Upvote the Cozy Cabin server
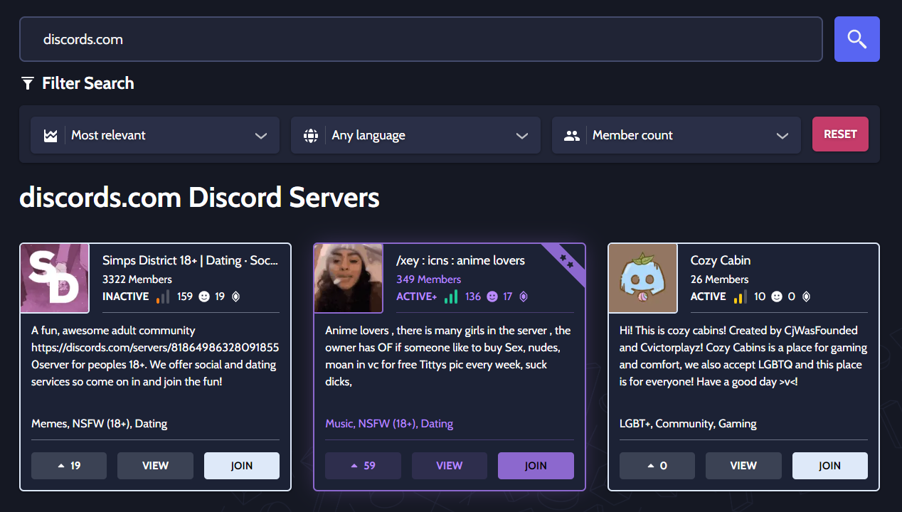Screen dimensions: 902x512 (x=657, y=466)
